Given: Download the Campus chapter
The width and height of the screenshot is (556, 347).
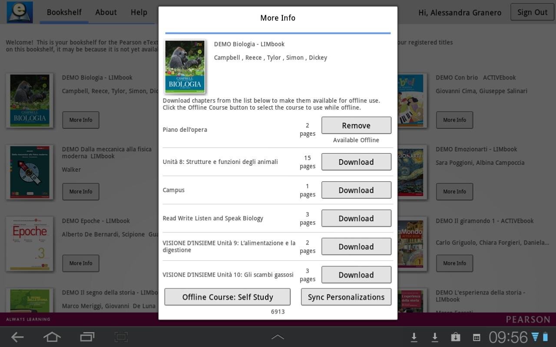Looking at the screenshot, I should (x=356, y=190).
